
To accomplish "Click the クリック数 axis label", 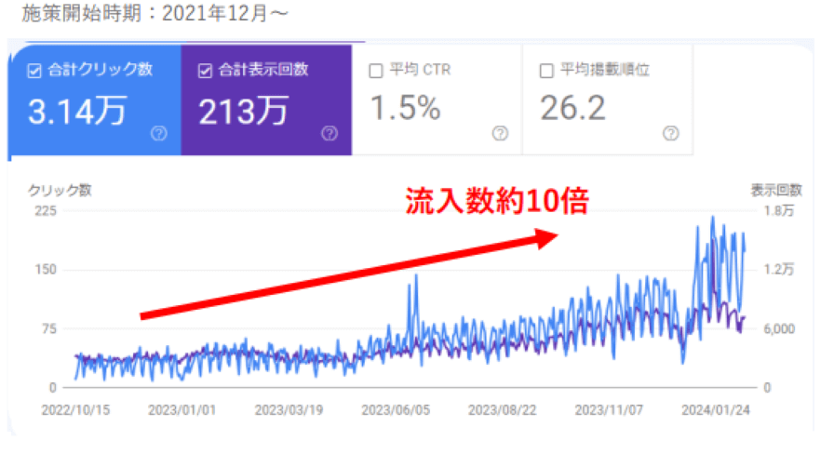I will coord(60,191).
